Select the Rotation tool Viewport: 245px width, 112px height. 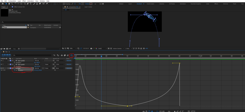15,4
